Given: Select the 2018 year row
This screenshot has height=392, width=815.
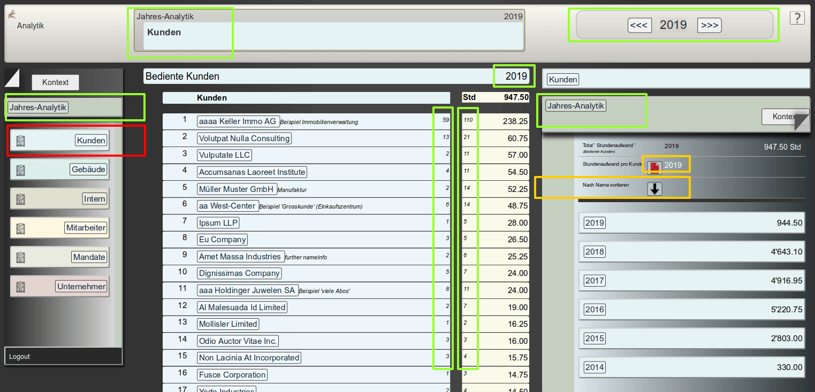Looking at the screenshot, I should click(x=595, y=252).
